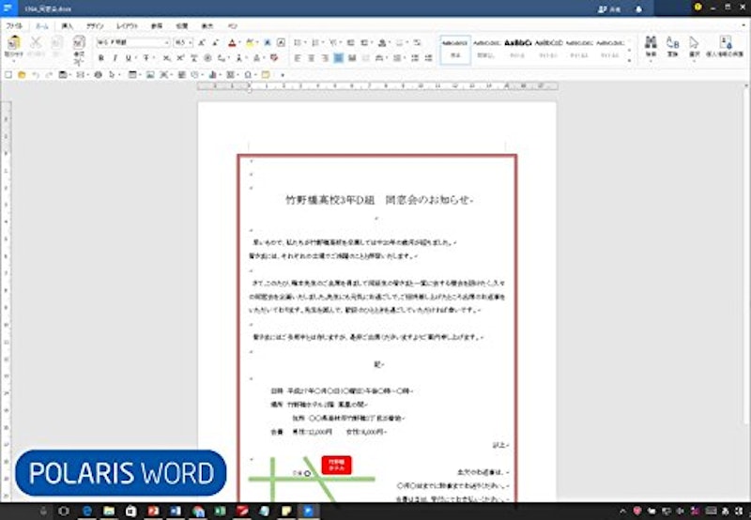Screen dimensions: 751x520
Task: Open the font name dropdown
Action: tap(167, 42)
